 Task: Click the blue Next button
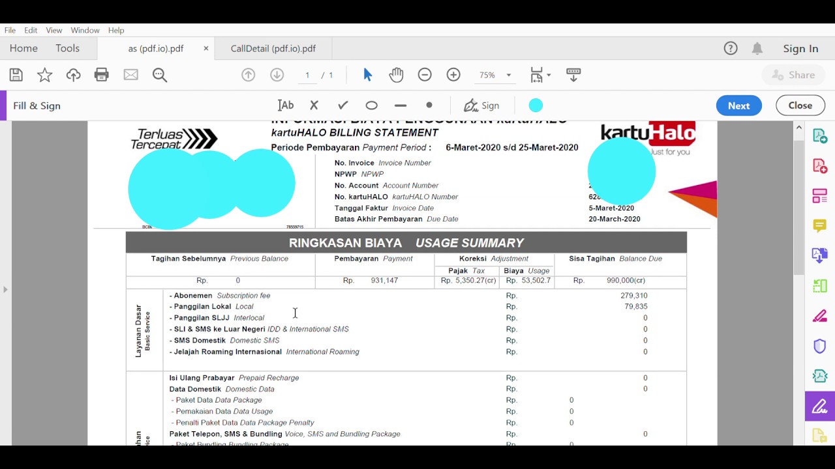pos(738,106)
